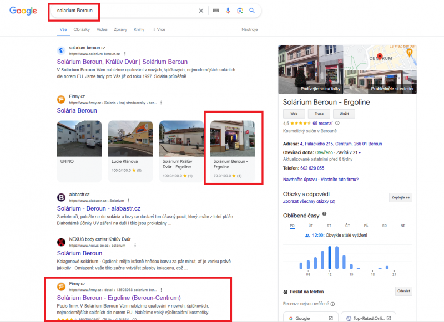Open Google reviews source button
This screenshot has height=322, width=444.
click(311, 318)
